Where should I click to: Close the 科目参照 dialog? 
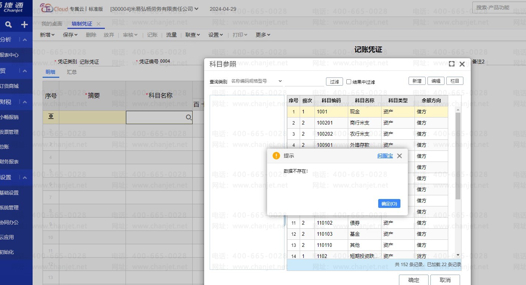(462, 64)
